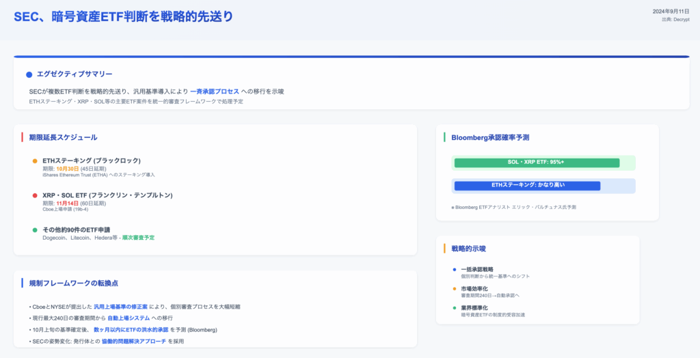Click the blue dot beside 一括承認戦略
Image resolution: width=700 pixels, height=358 pixels.
[455, 270]
